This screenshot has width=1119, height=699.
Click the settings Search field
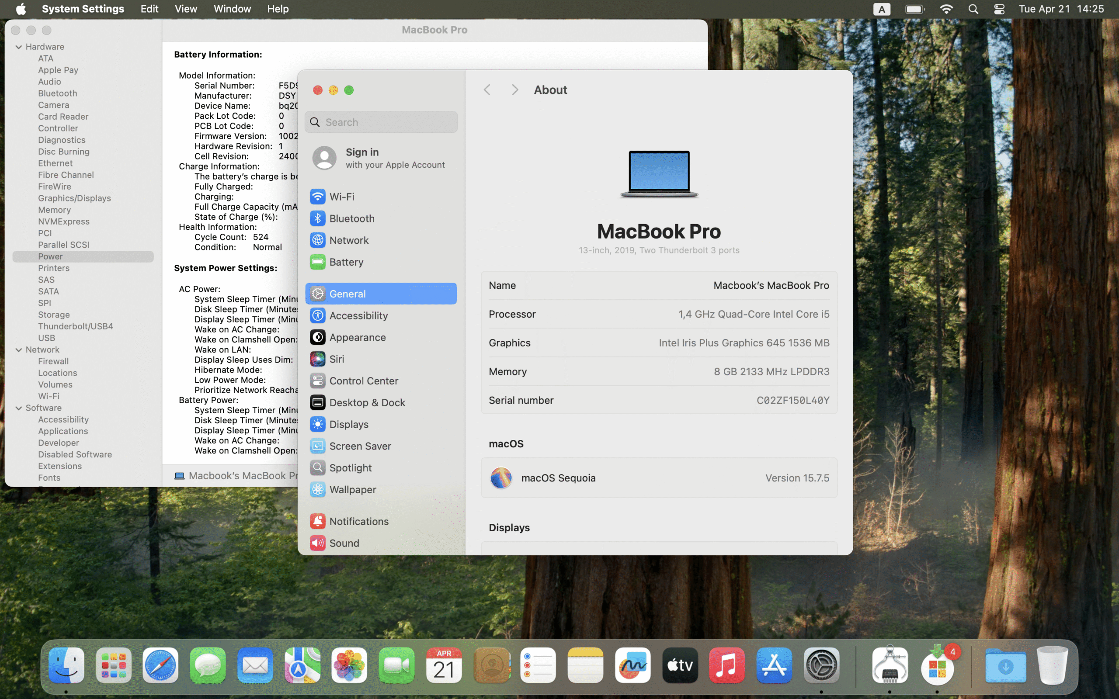coord(381,122)
